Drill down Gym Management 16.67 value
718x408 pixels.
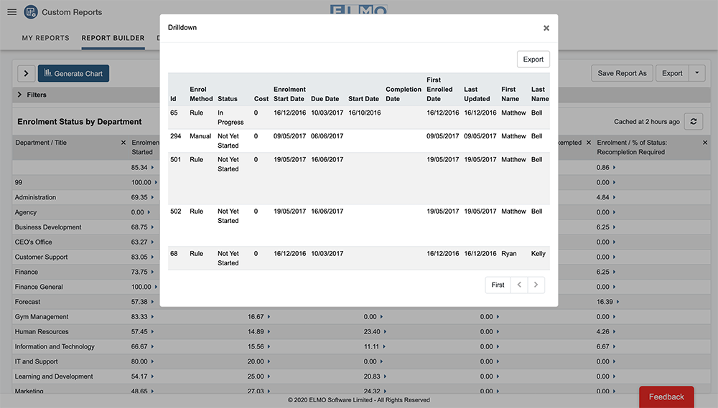[x=269, y=316]
